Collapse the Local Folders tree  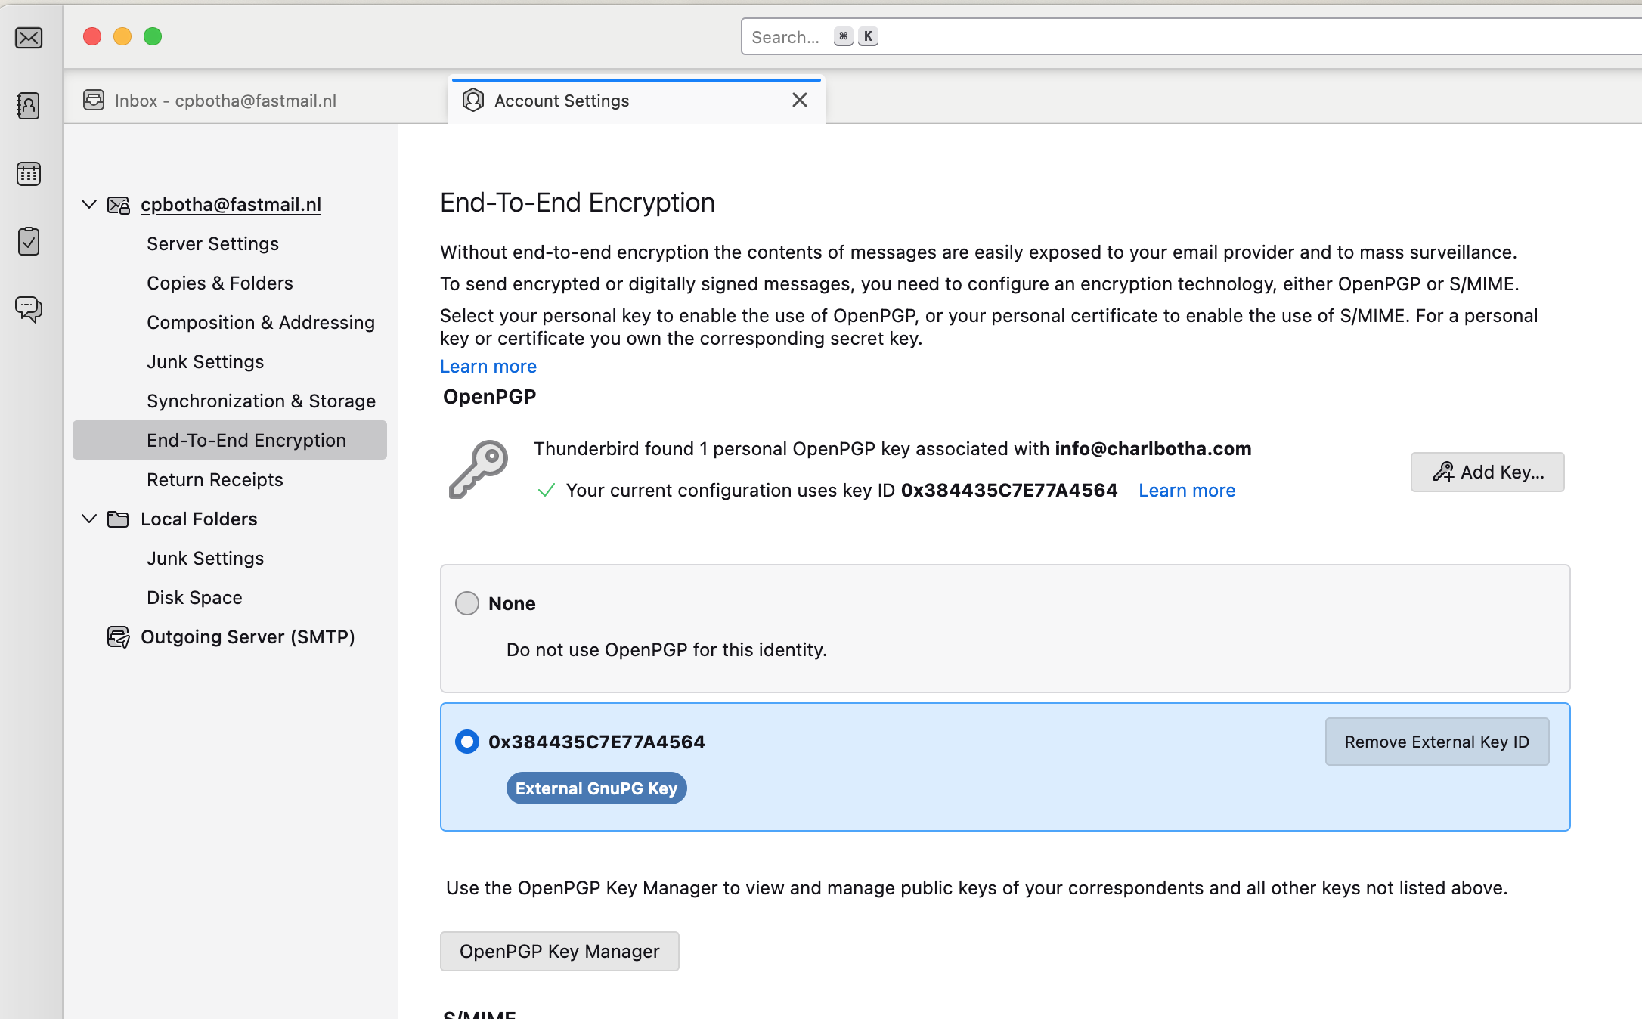click(89, 519)
